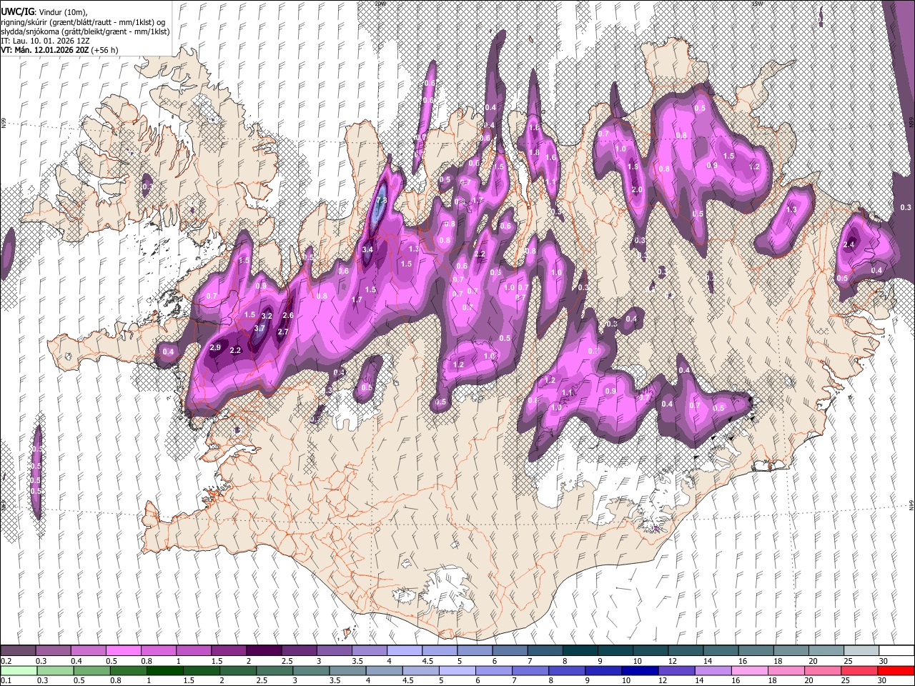Screen dimensions: 915x686
Task: Pick the blue swatch between 10 and 12
Action: (x=640, y=670)
